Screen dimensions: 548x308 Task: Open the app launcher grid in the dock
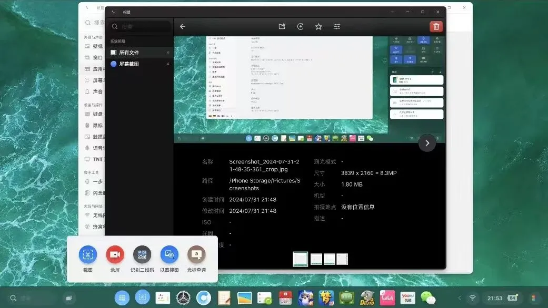coord(122,298)
